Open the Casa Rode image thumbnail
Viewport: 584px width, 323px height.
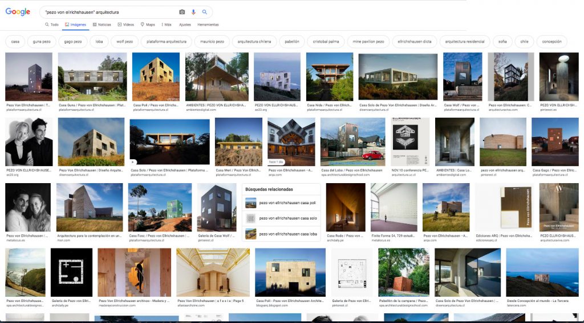click(x=346, y=207)
